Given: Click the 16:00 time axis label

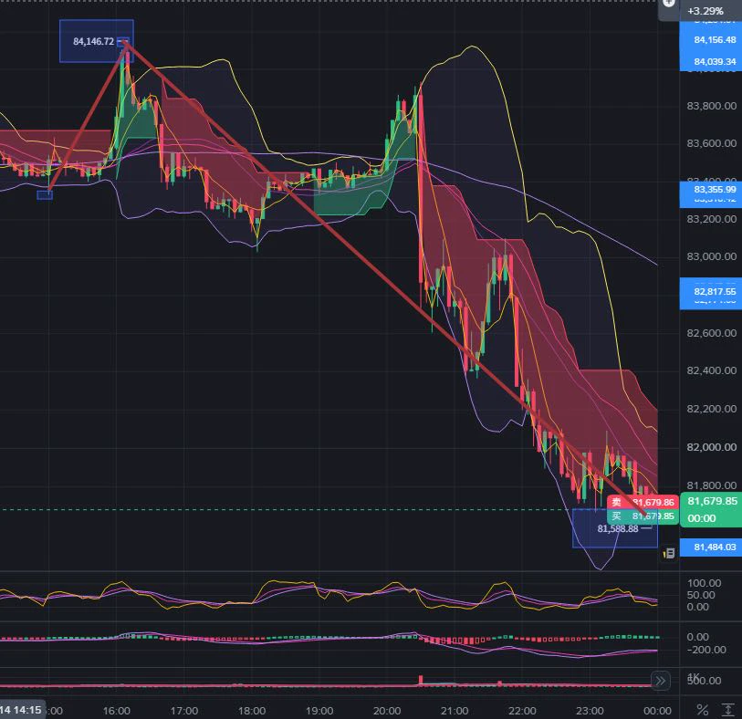Looking at the screenshot, I should [117, 711].
